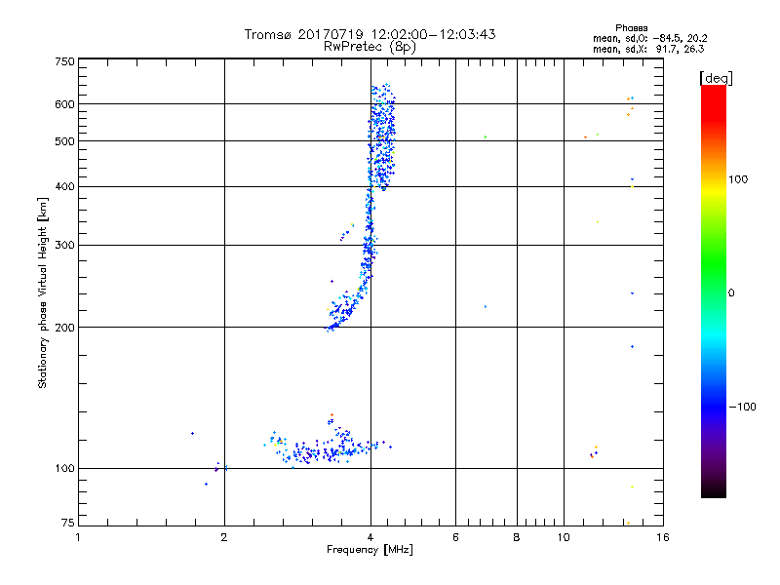Click the 'Frequency [MHz]' axis title
Viewport: 780px width, 585px height.
coord(370,550)
